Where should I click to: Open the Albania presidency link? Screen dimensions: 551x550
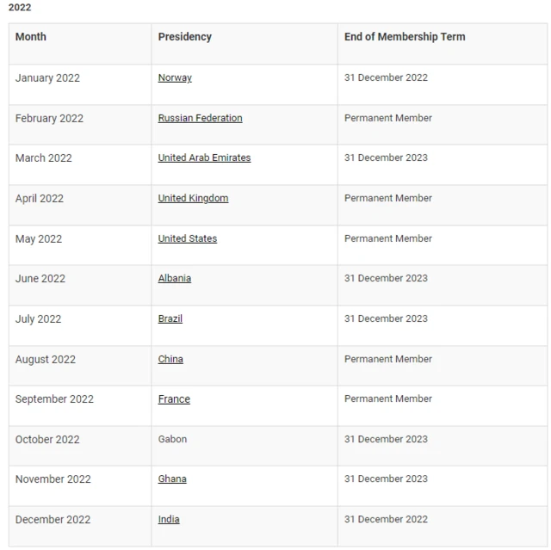(x=175, y=278)
